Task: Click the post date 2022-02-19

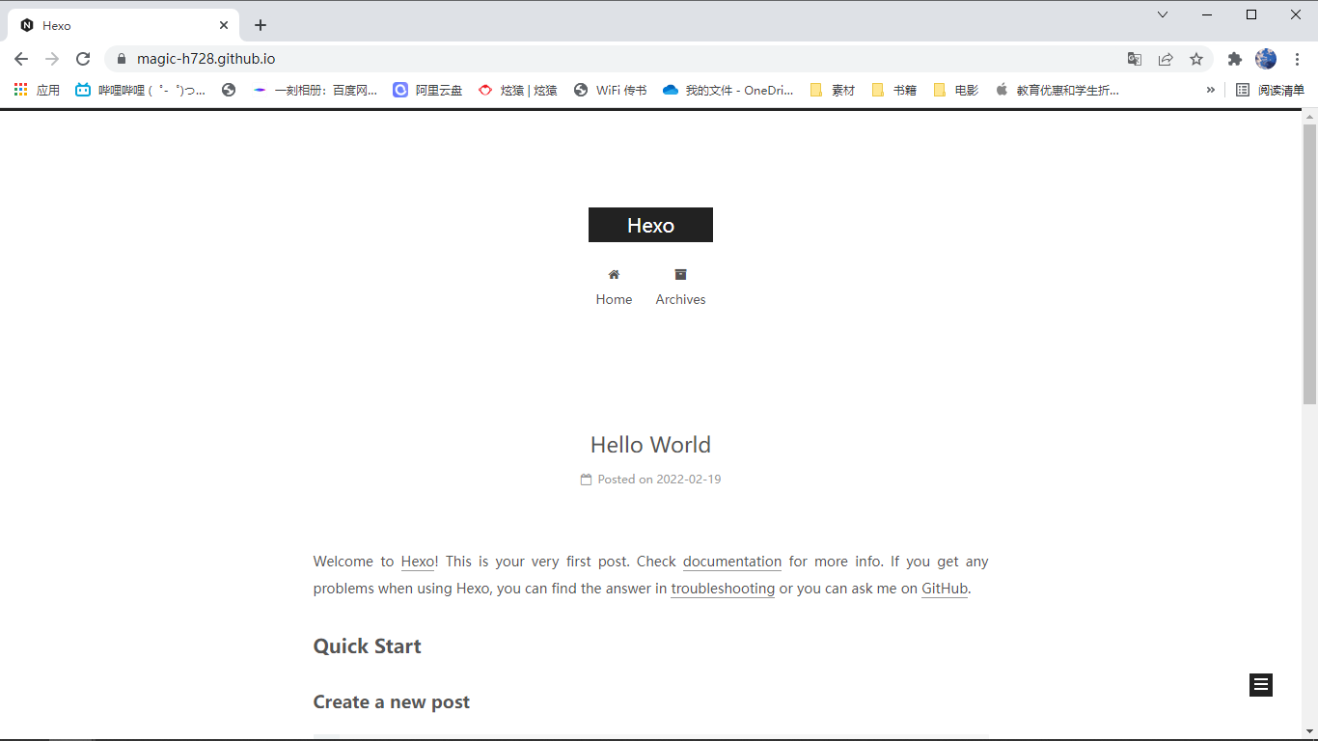Action: pyautogui.click(x=689, y=480)
